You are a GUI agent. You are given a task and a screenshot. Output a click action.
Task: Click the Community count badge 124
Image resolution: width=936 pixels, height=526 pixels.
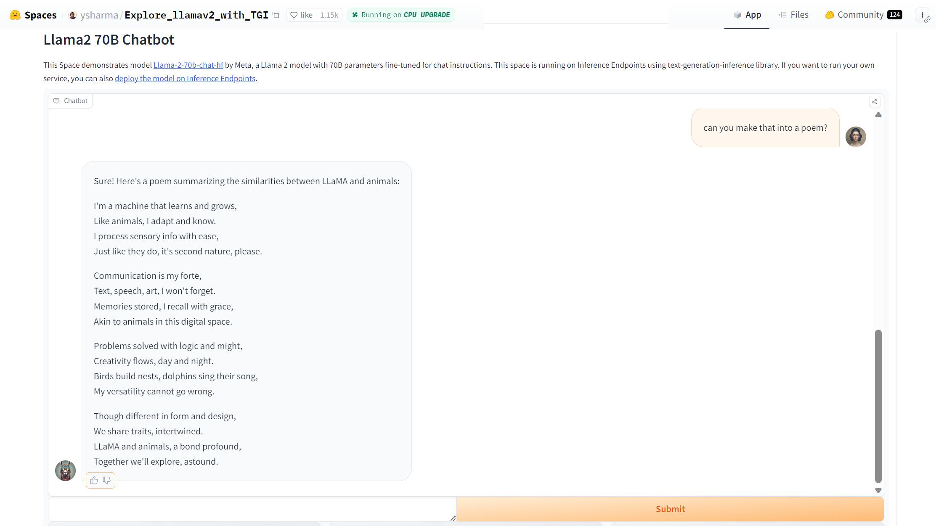[x=895, y=15]
